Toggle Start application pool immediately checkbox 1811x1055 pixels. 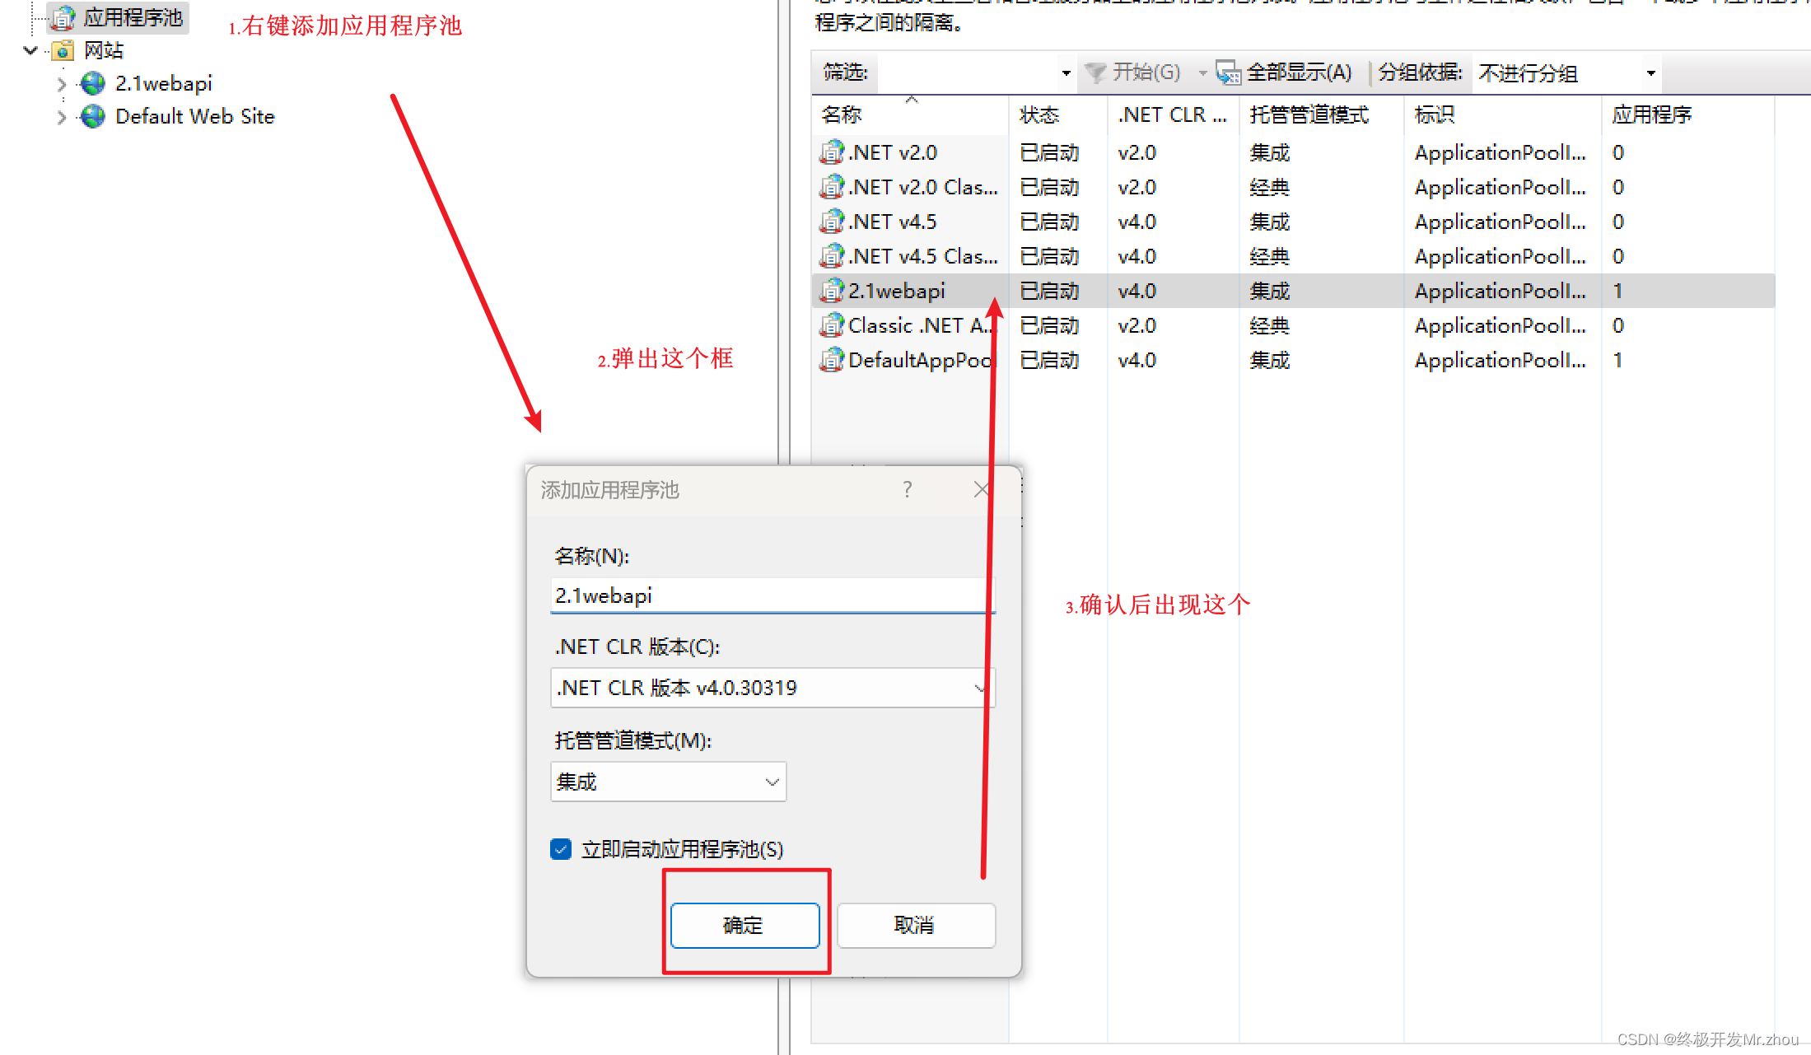(x=561, y=849)
